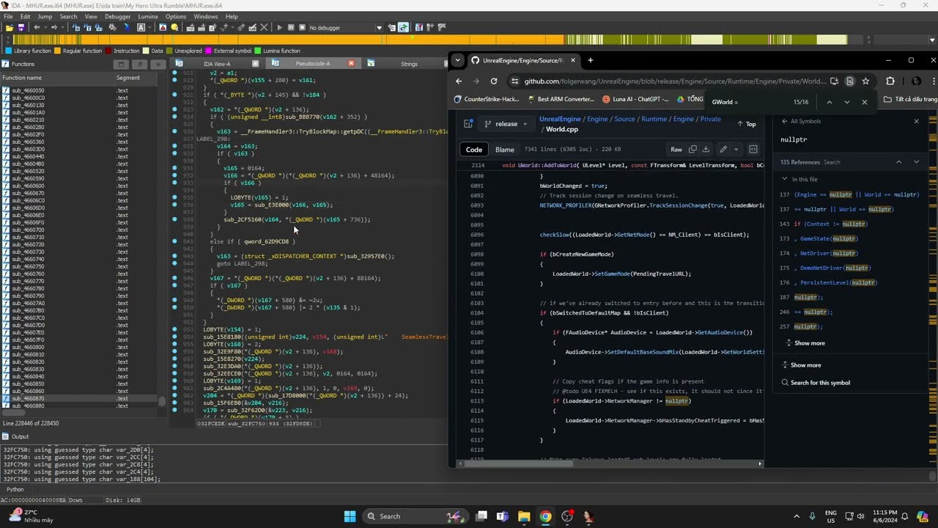Open the Options menu in IDA

tap(175, 16)
